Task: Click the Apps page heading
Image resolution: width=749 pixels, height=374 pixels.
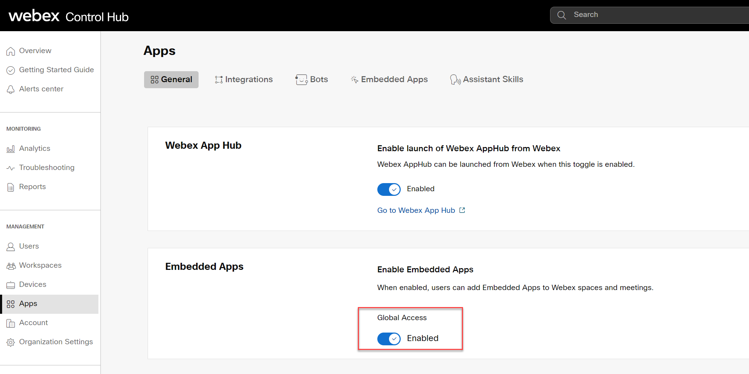Action: (x=159, y=51)
